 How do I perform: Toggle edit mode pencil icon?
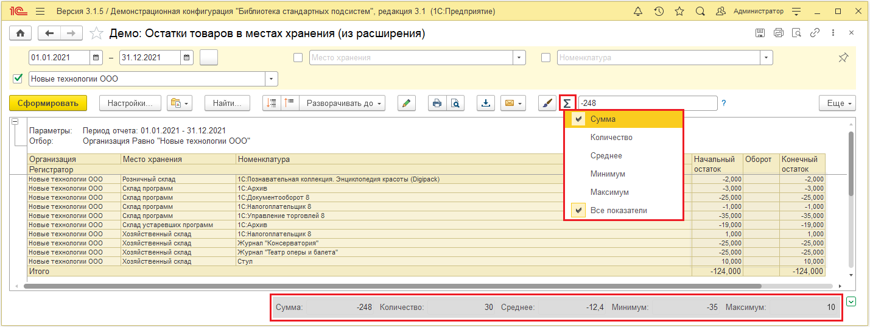pos(406,103)
